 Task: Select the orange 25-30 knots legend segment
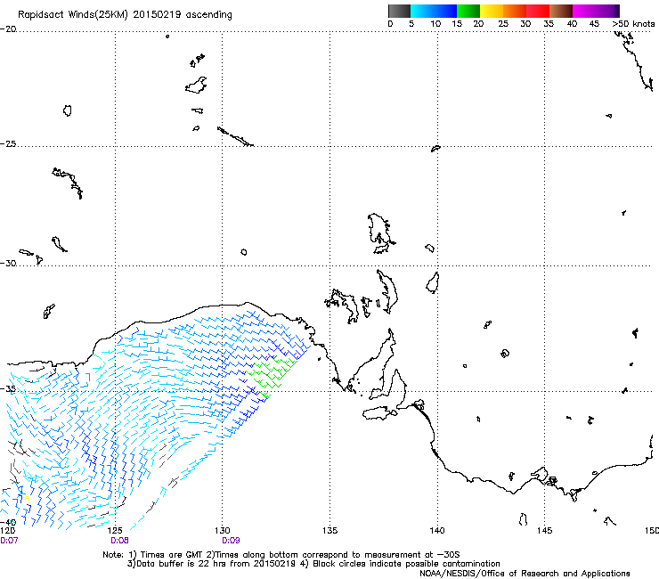515,11
